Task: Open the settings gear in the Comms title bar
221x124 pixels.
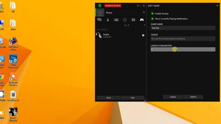Action: point(138,6)
